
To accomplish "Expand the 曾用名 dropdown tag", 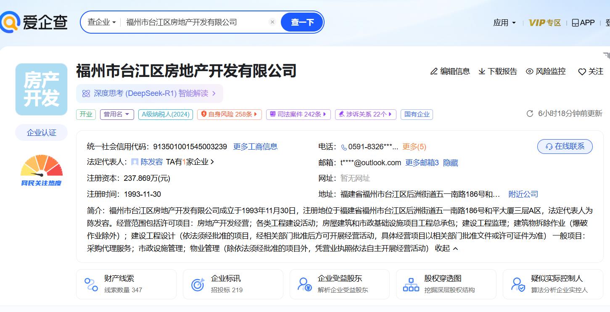I will (x=117, y=114).
